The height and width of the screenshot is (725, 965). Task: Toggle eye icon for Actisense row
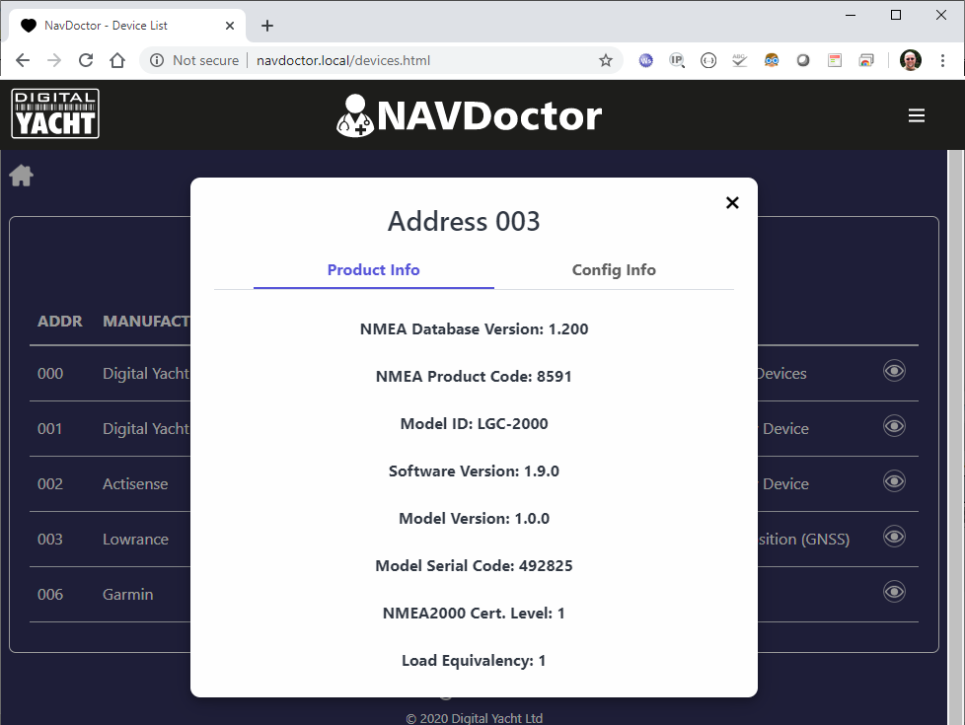click(894, 481)
